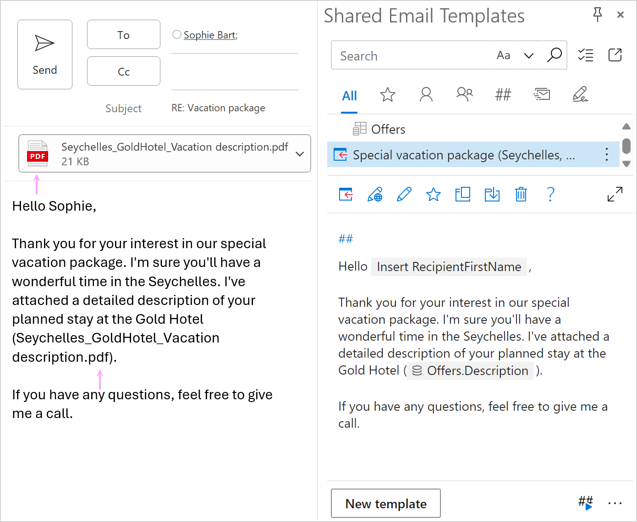Open the To recipients picker
637x522 pixels.
tap(124, 34)
